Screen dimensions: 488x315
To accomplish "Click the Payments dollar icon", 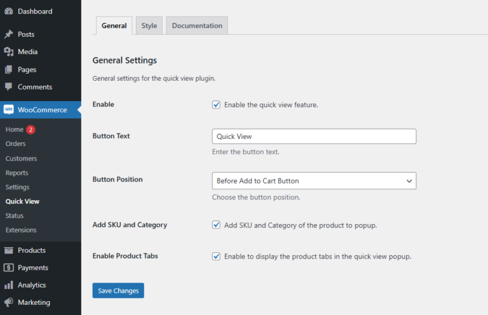I will 9,267.
